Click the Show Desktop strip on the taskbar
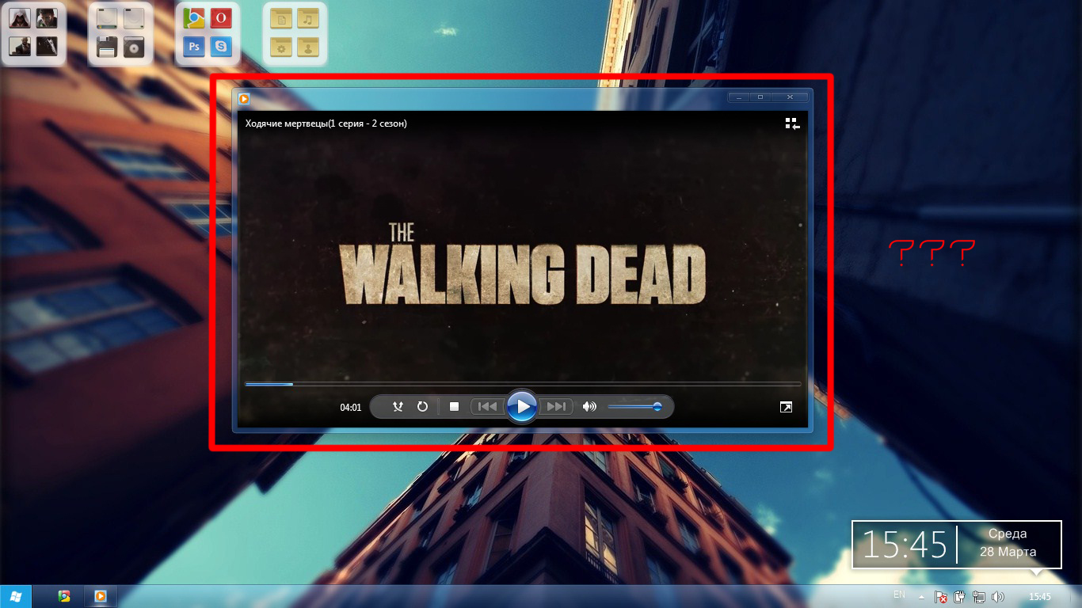The height and width of the screenshot is (608, 1082). pos(1076,597)
